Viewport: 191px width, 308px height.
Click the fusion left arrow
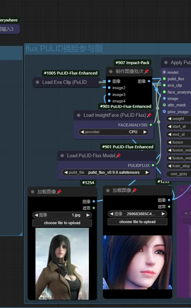[x=169, y=142]
